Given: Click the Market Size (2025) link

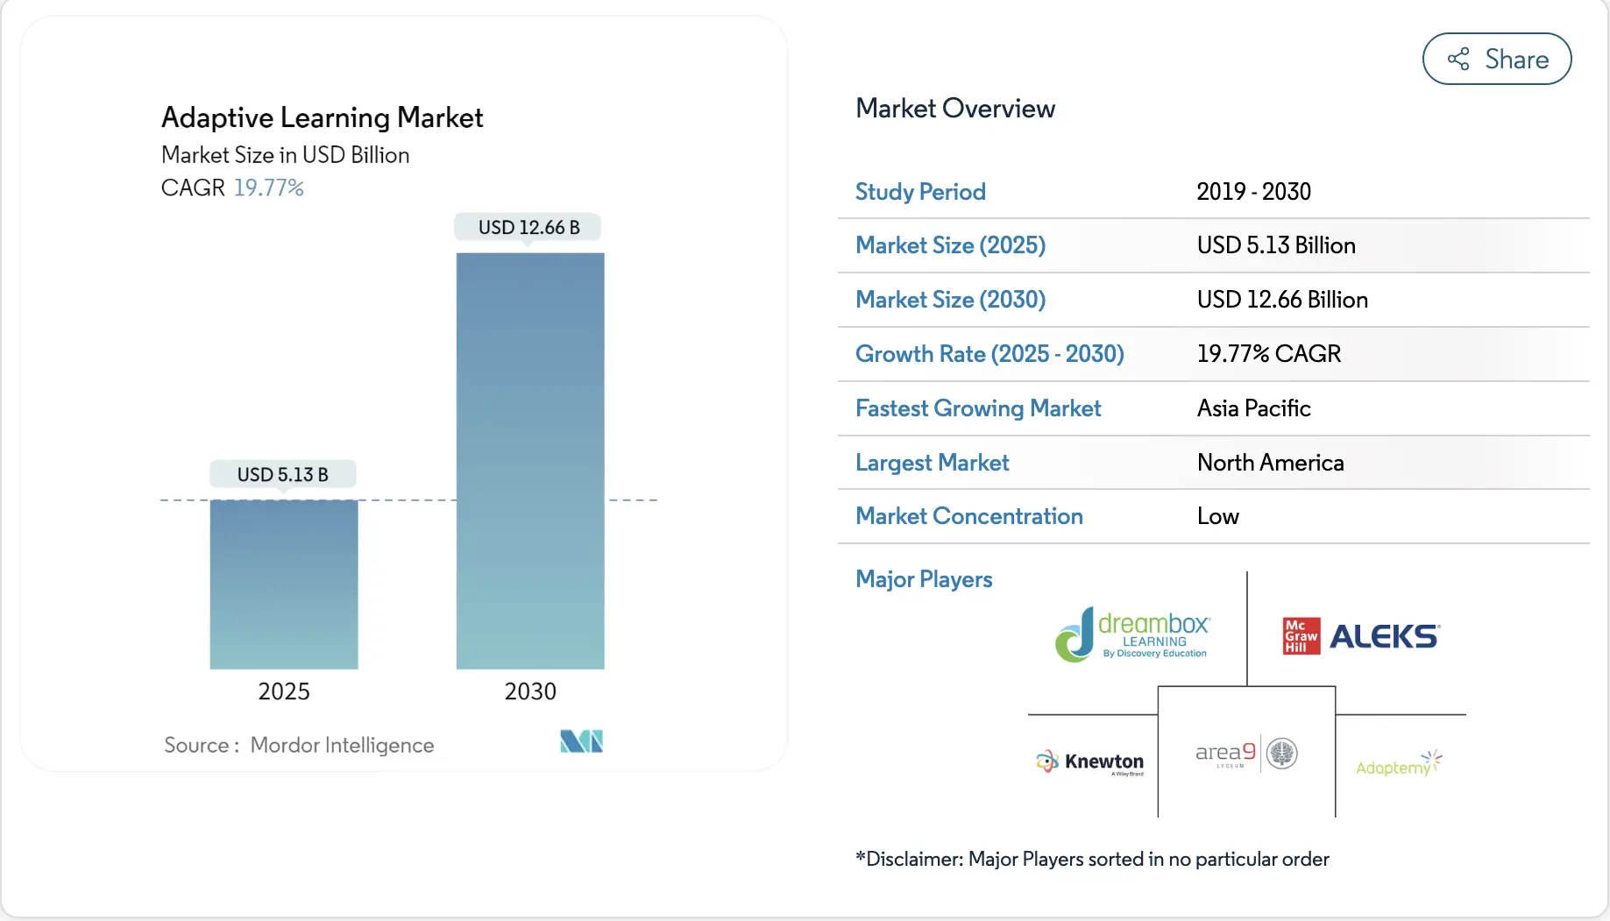Looking at the screenshot, I should [x=950, y=245].
